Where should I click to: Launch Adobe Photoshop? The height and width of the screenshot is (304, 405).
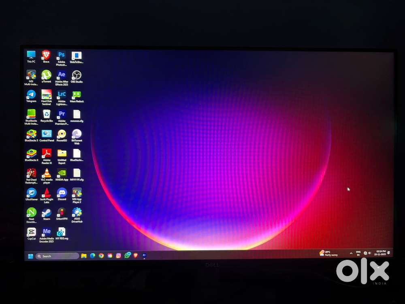click(x=61, y=55)
